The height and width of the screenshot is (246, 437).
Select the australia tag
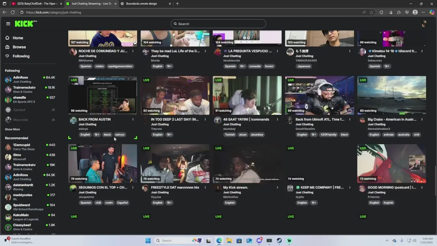click(404, 135)
